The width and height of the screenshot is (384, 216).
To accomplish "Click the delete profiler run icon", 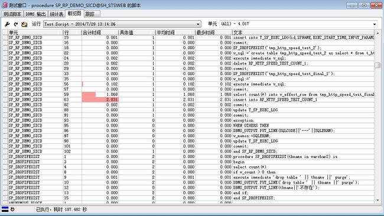I will click(24, 24).
